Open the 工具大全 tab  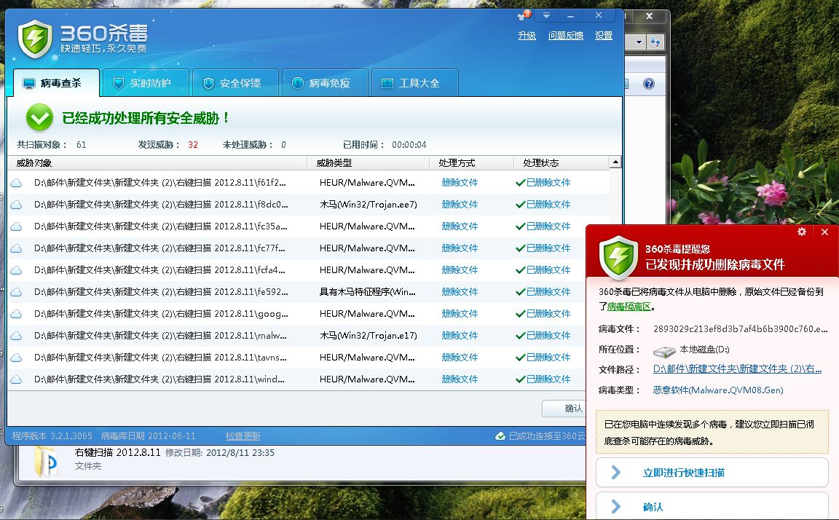point(414,82)
